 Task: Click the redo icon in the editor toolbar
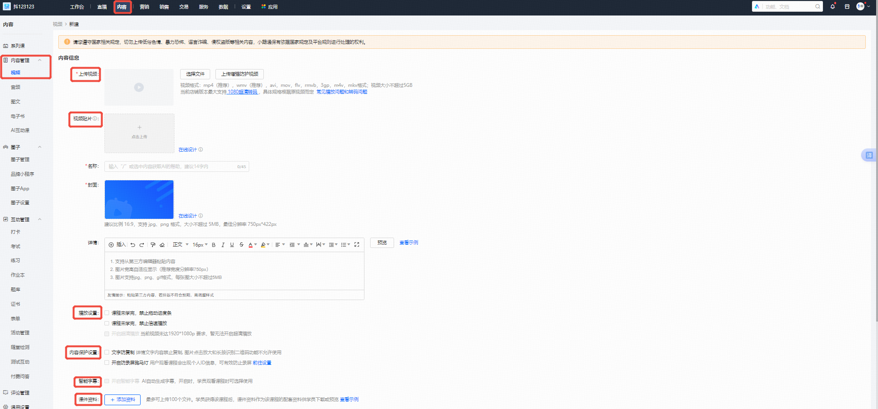142,245
